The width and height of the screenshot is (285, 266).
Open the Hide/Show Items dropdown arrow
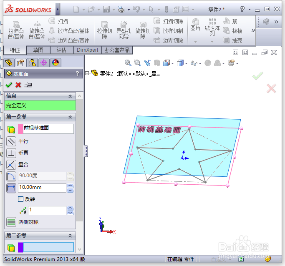pyautogui.click(x=200, y=63)
